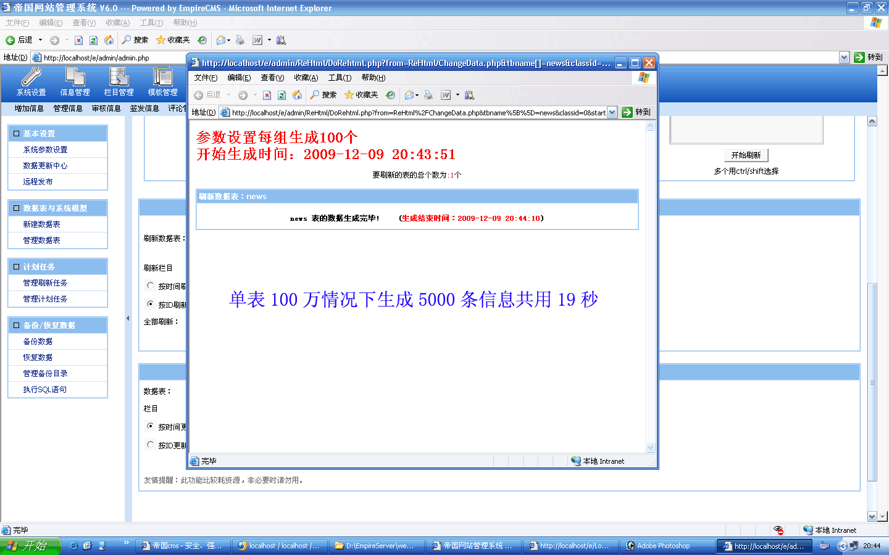Click the popup window's home toolbar icon

coord(297,95)
